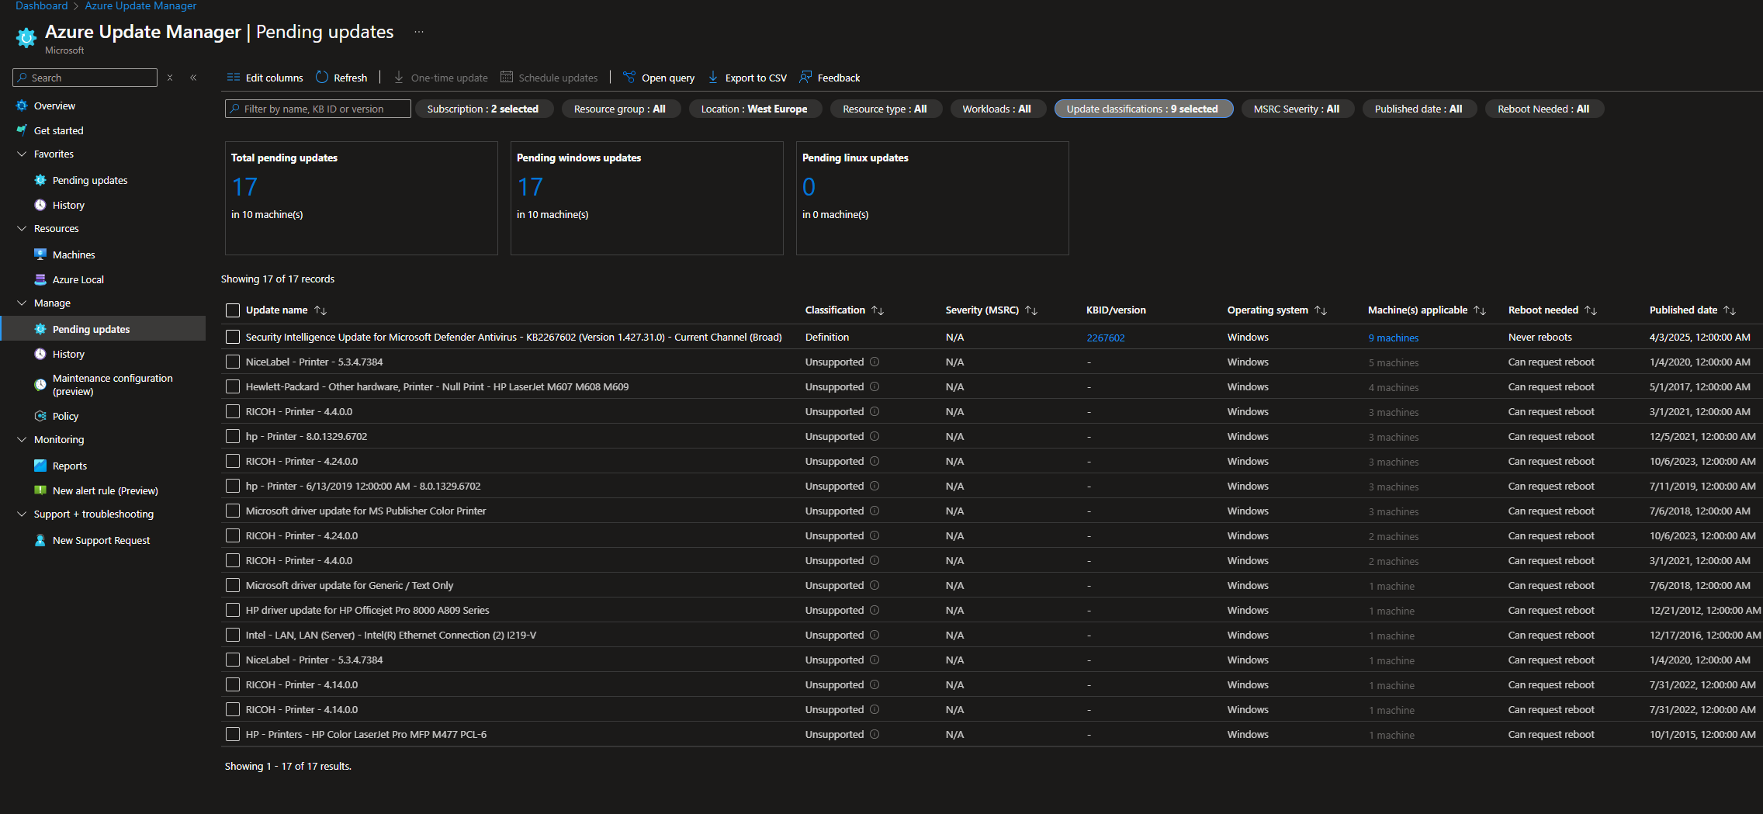The width and height of the screenshot is (1763, 814).
Task: Click the Edit columns icon
Action: click(233, 78)
